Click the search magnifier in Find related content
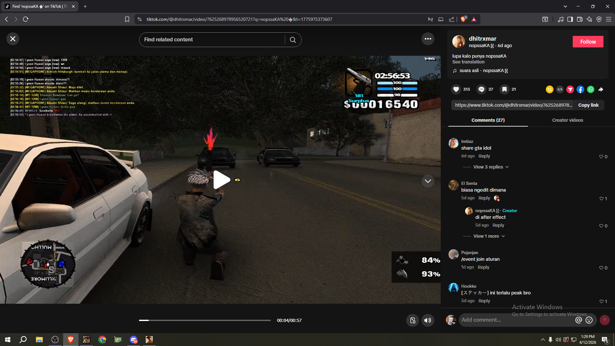615x346 pixels. click(293, 40)
